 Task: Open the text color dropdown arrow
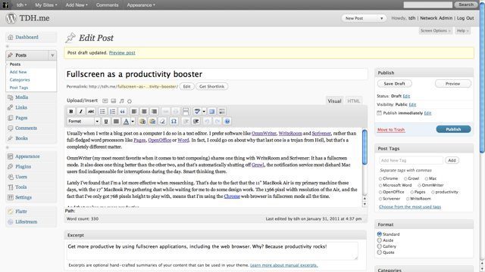[133, 121]
